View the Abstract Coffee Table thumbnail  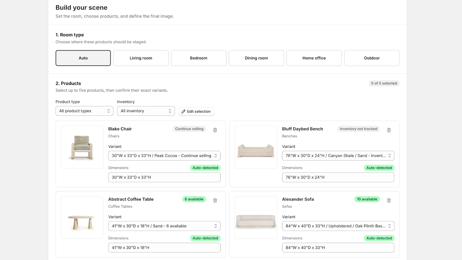click(82, 218)
